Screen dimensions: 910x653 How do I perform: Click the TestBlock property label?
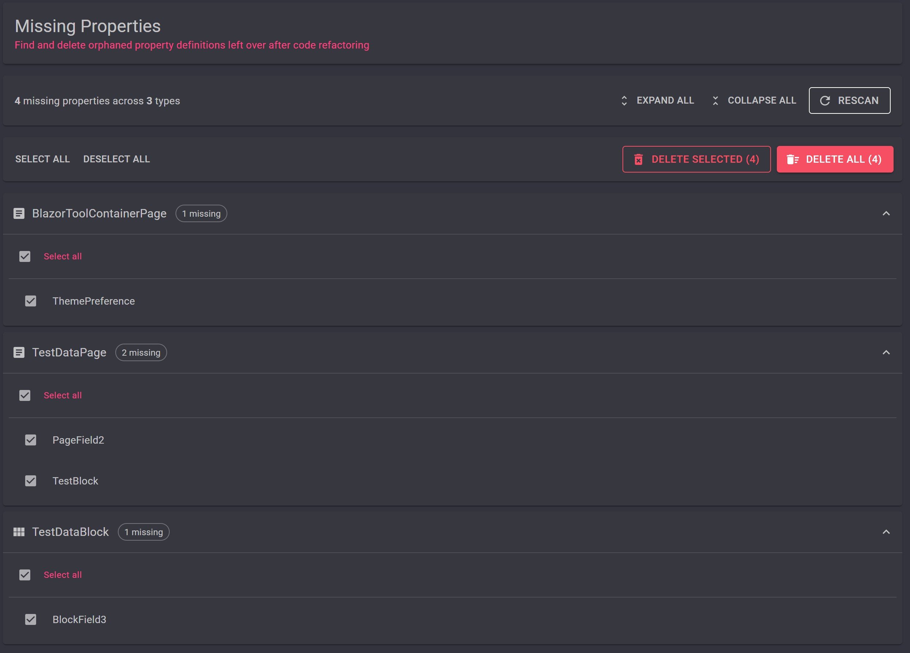coord(76,481)
